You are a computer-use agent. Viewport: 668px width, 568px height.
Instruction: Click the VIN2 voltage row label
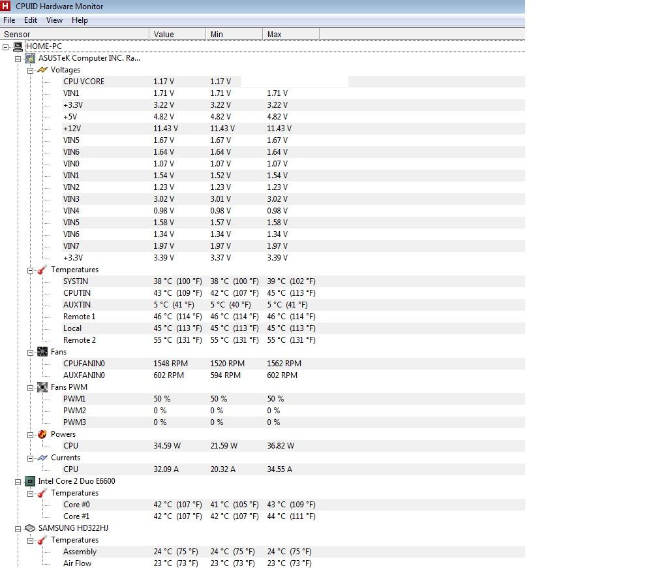71,187
